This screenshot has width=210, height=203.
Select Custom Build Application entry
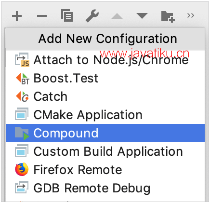pyautogui.click(x=105, y=151)
